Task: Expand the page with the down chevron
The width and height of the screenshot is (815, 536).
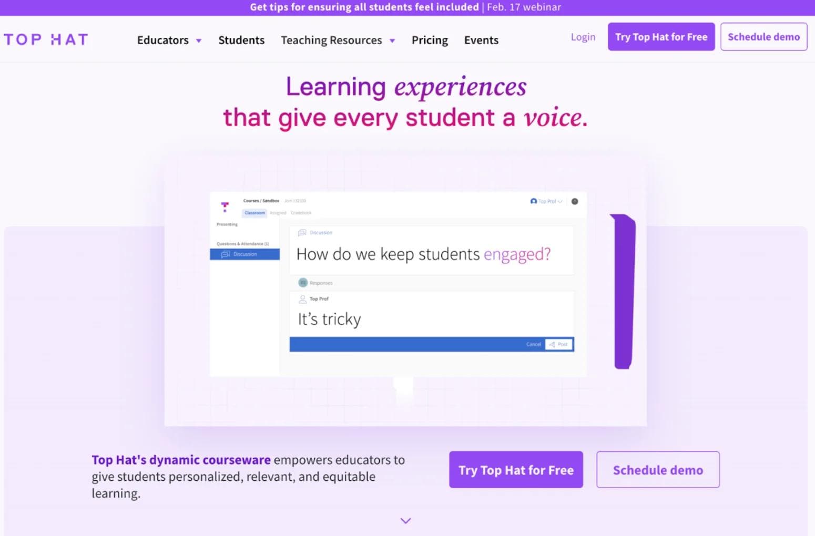Action: (x=405, y=521)
